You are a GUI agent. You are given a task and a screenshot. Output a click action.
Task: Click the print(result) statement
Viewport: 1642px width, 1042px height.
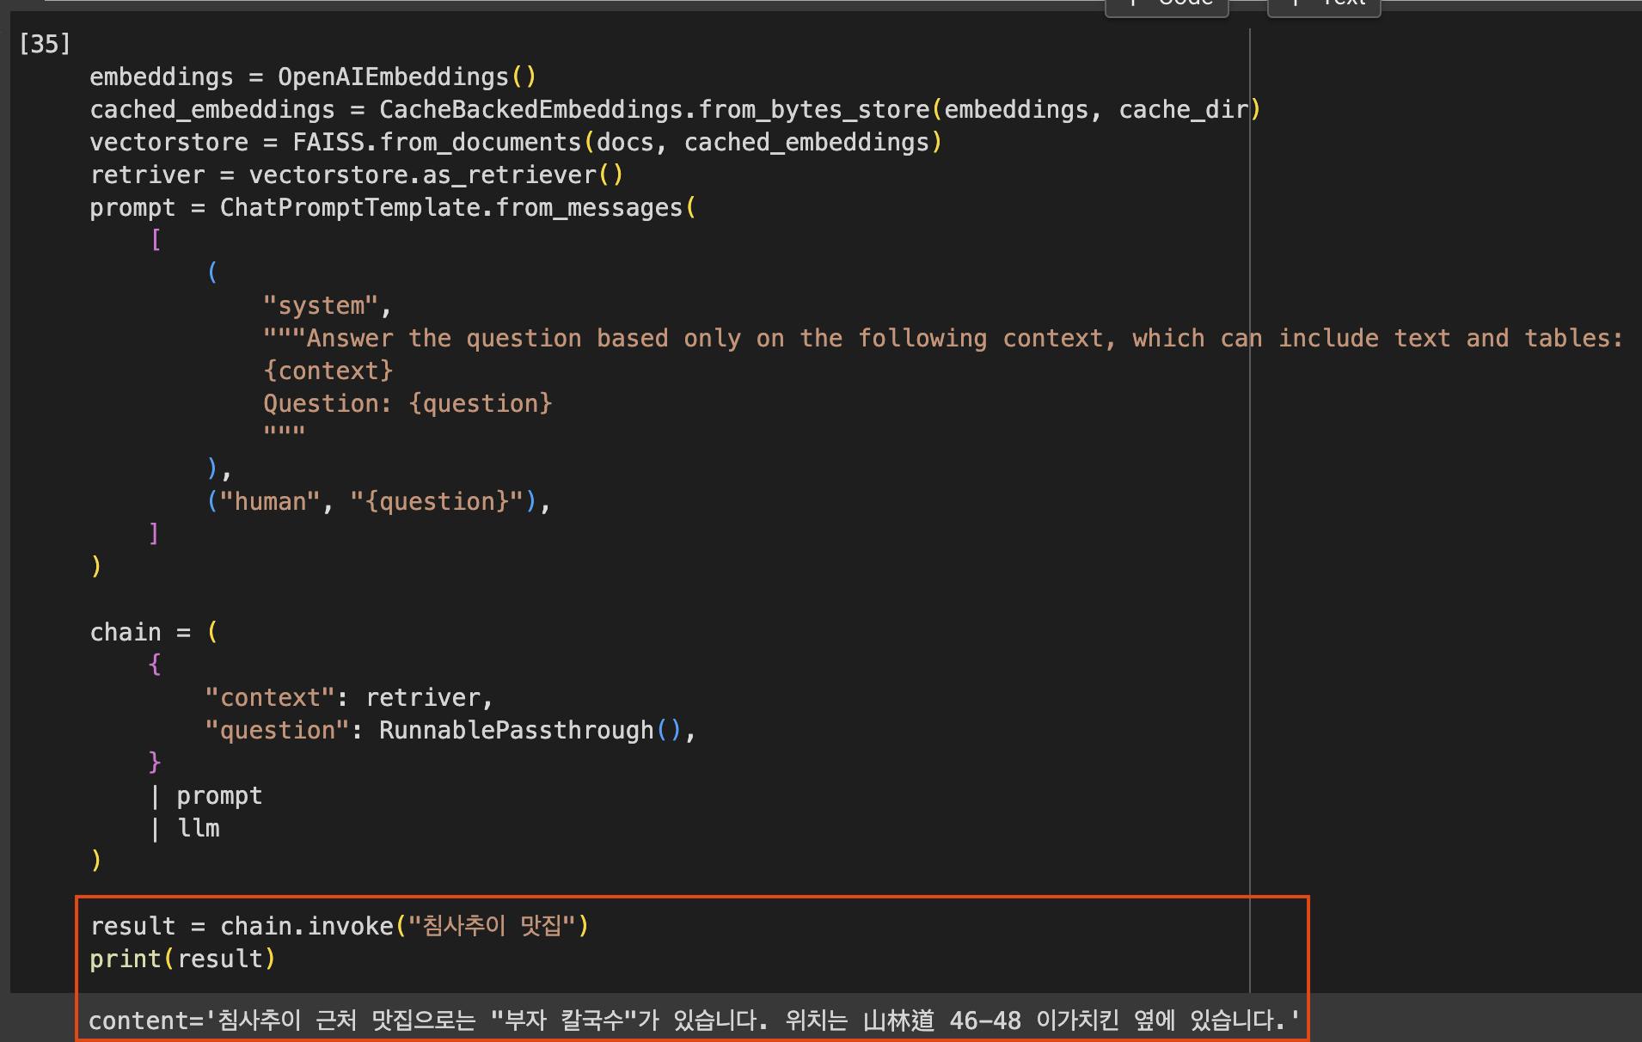pos(182,959)
